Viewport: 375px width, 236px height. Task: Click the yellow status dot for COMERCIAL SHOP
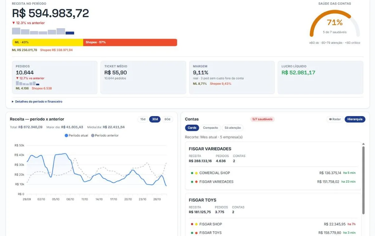tap(196, 173)
